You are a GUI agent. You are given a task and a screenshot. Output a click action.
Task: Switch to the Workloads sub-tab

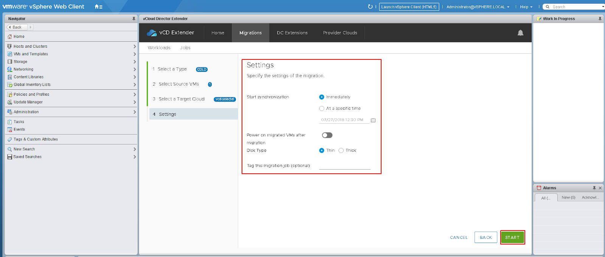coord(159,48)
